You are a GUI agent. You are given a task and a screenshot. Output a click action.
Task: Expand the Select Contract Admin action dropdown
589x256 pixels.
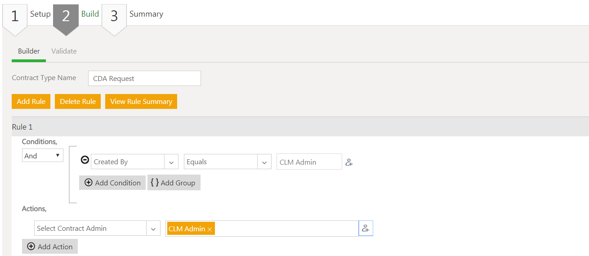153,229
